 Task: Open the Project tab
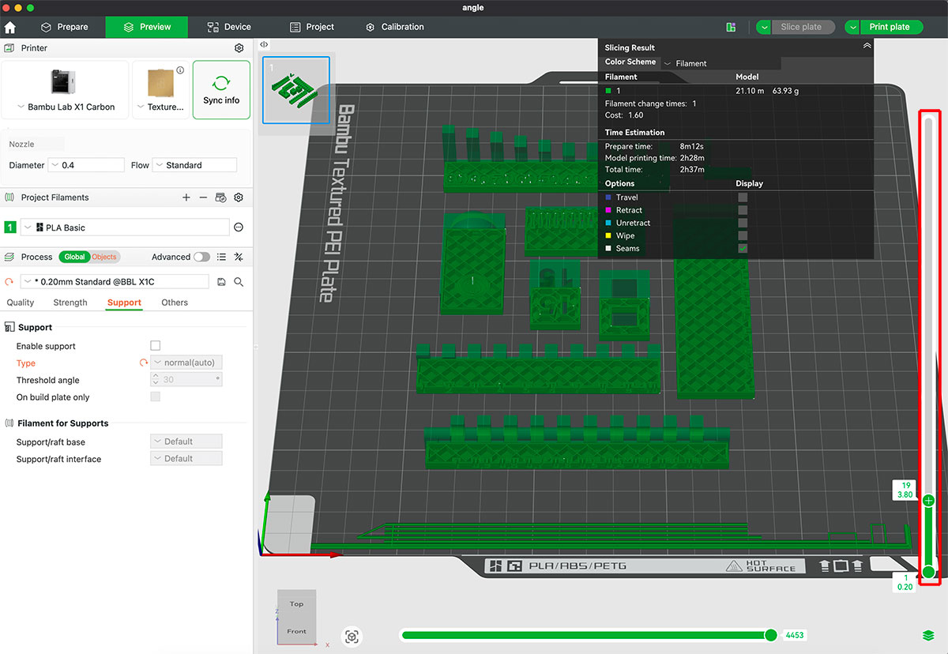312,27
